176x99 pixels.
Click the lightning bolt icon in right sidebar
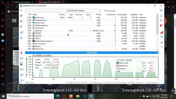[162, 42]
